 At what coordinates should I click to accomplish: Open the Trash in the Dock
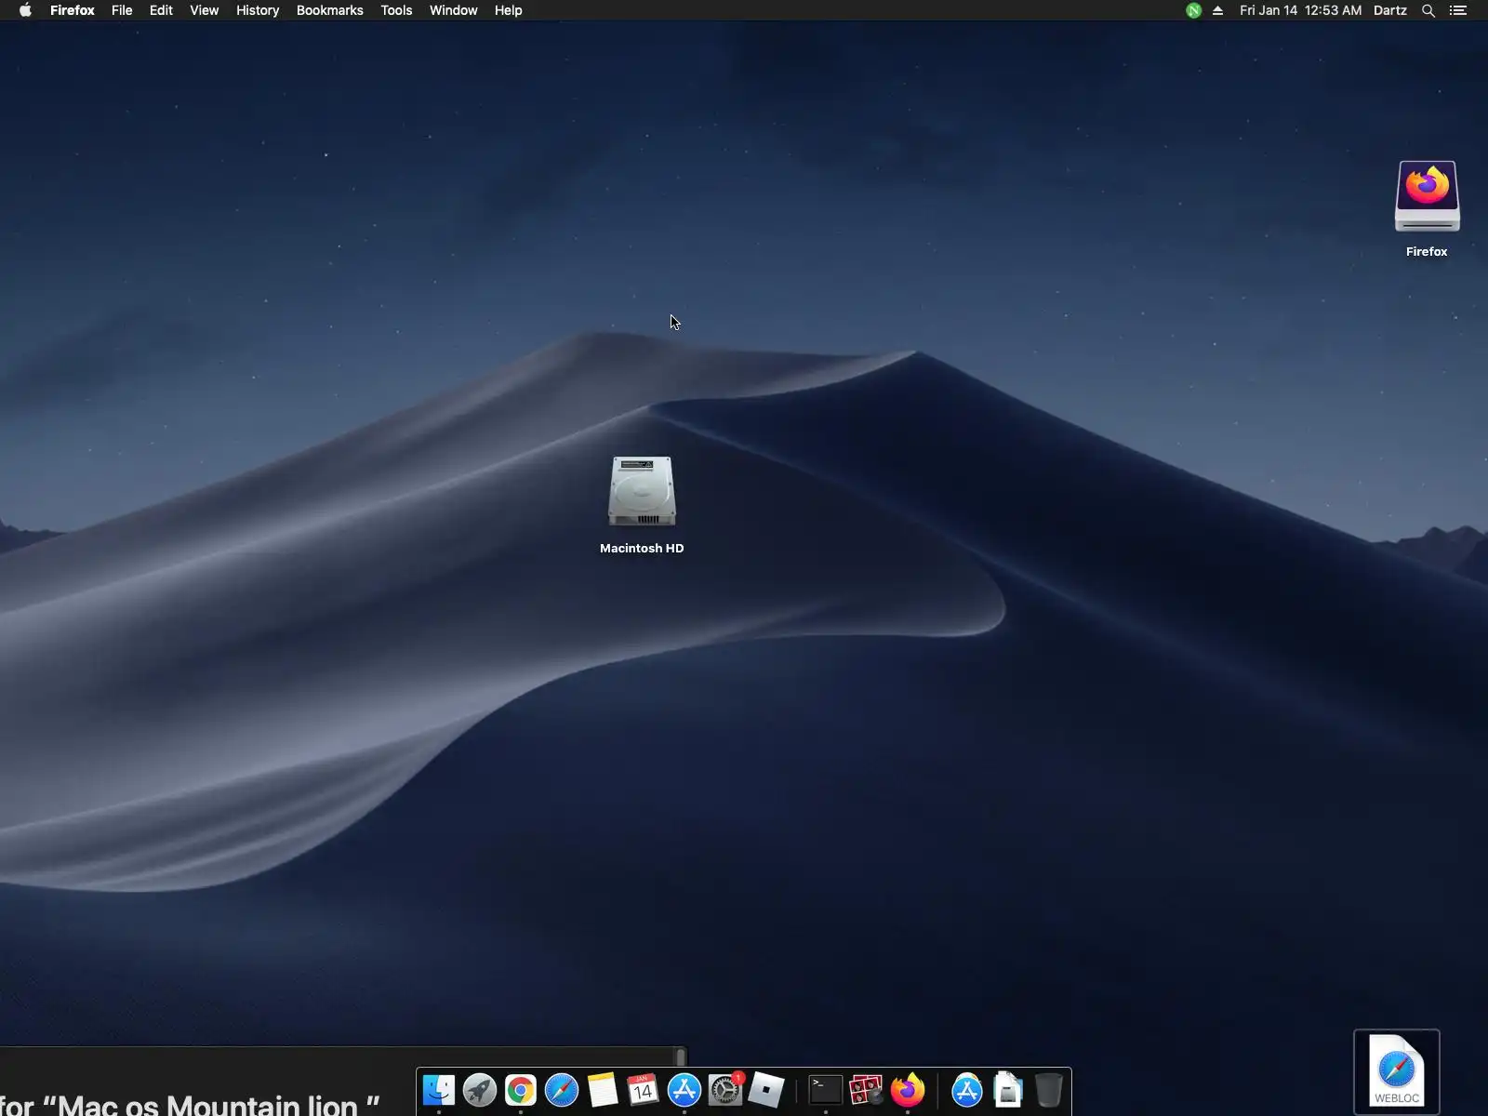(x=1049, y=1090)
